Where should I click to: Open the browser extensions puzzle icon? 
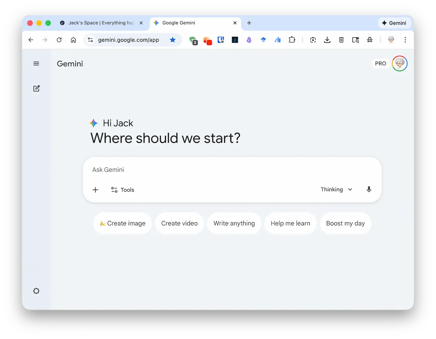point(292,40)
